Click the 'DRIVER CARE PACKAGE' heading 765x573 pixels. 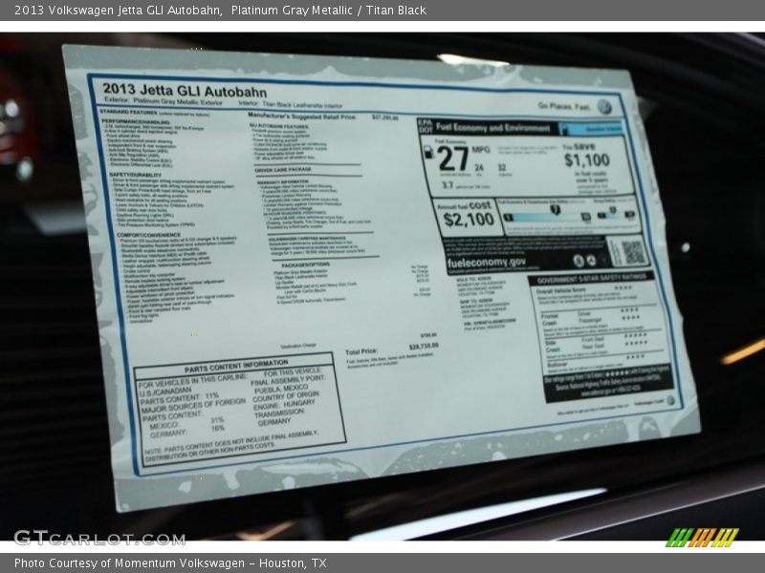click(283, 170)
